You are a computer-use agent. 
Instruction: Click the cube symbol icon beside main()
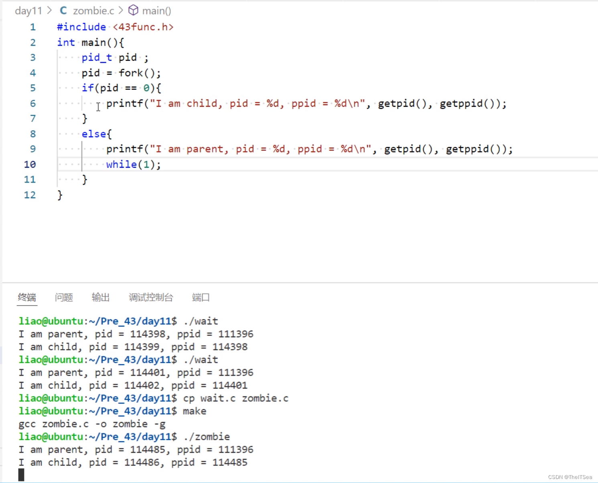133,10
